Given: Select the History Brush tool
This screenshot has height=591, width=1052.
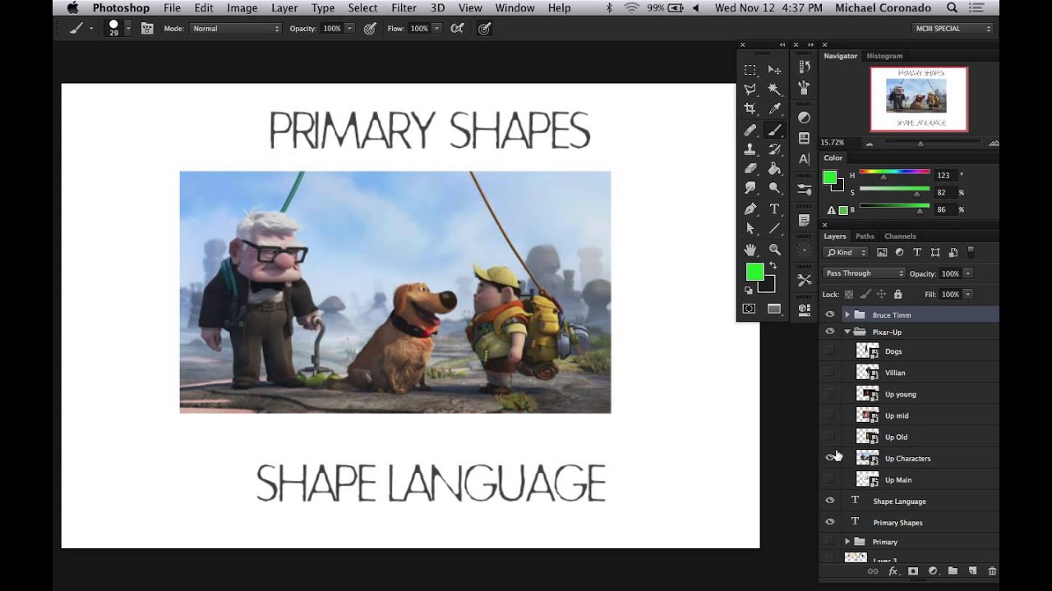Looking at the screenshot, I should [x=774, y=149].
